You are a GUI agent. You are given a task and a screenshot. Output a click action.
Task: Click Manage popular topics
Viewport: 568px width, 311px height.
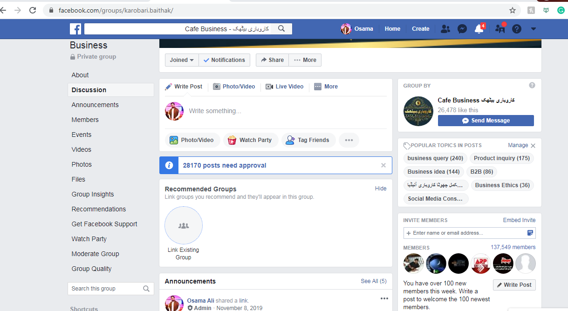(x=518, y=145)
